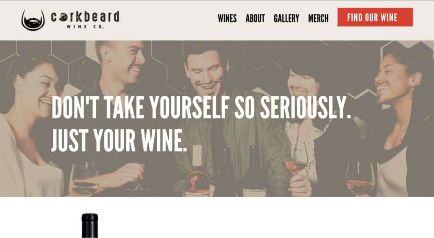Click the rosé glass held by woman with bangs

[x=295, y=161]
